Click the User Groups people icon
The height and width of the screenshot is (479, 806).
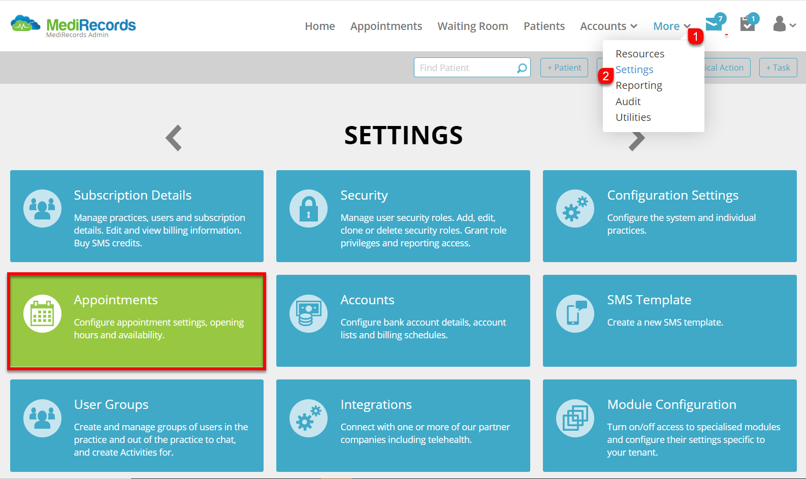click(42, 418)
